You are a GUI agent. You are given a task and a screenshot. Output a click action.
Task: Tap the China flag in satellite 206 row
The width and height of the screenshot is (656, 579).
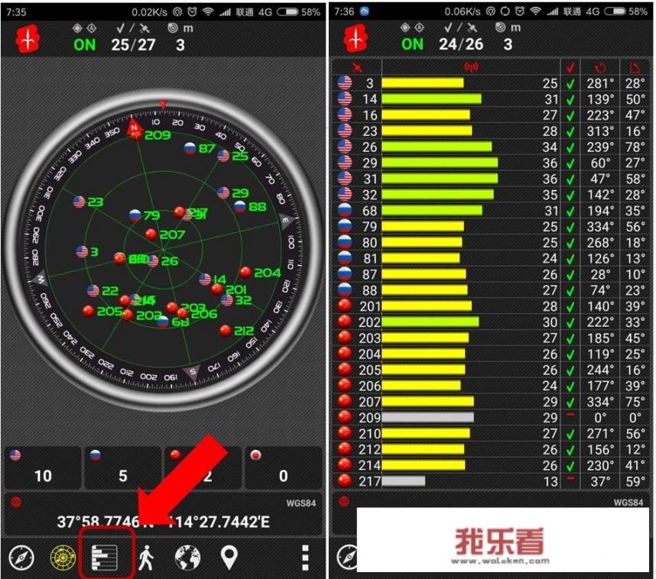click(x=345, y=385)
